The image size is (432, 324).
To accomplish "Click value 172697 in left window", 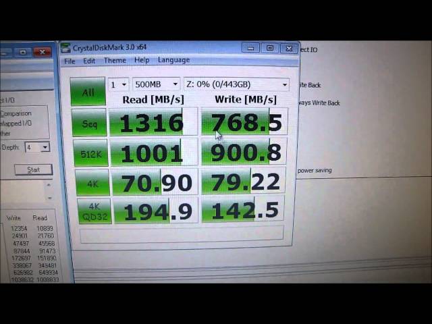I will (20, 258).
